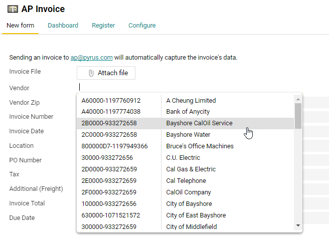Click the Due Date label

click(x=22, y=218)
